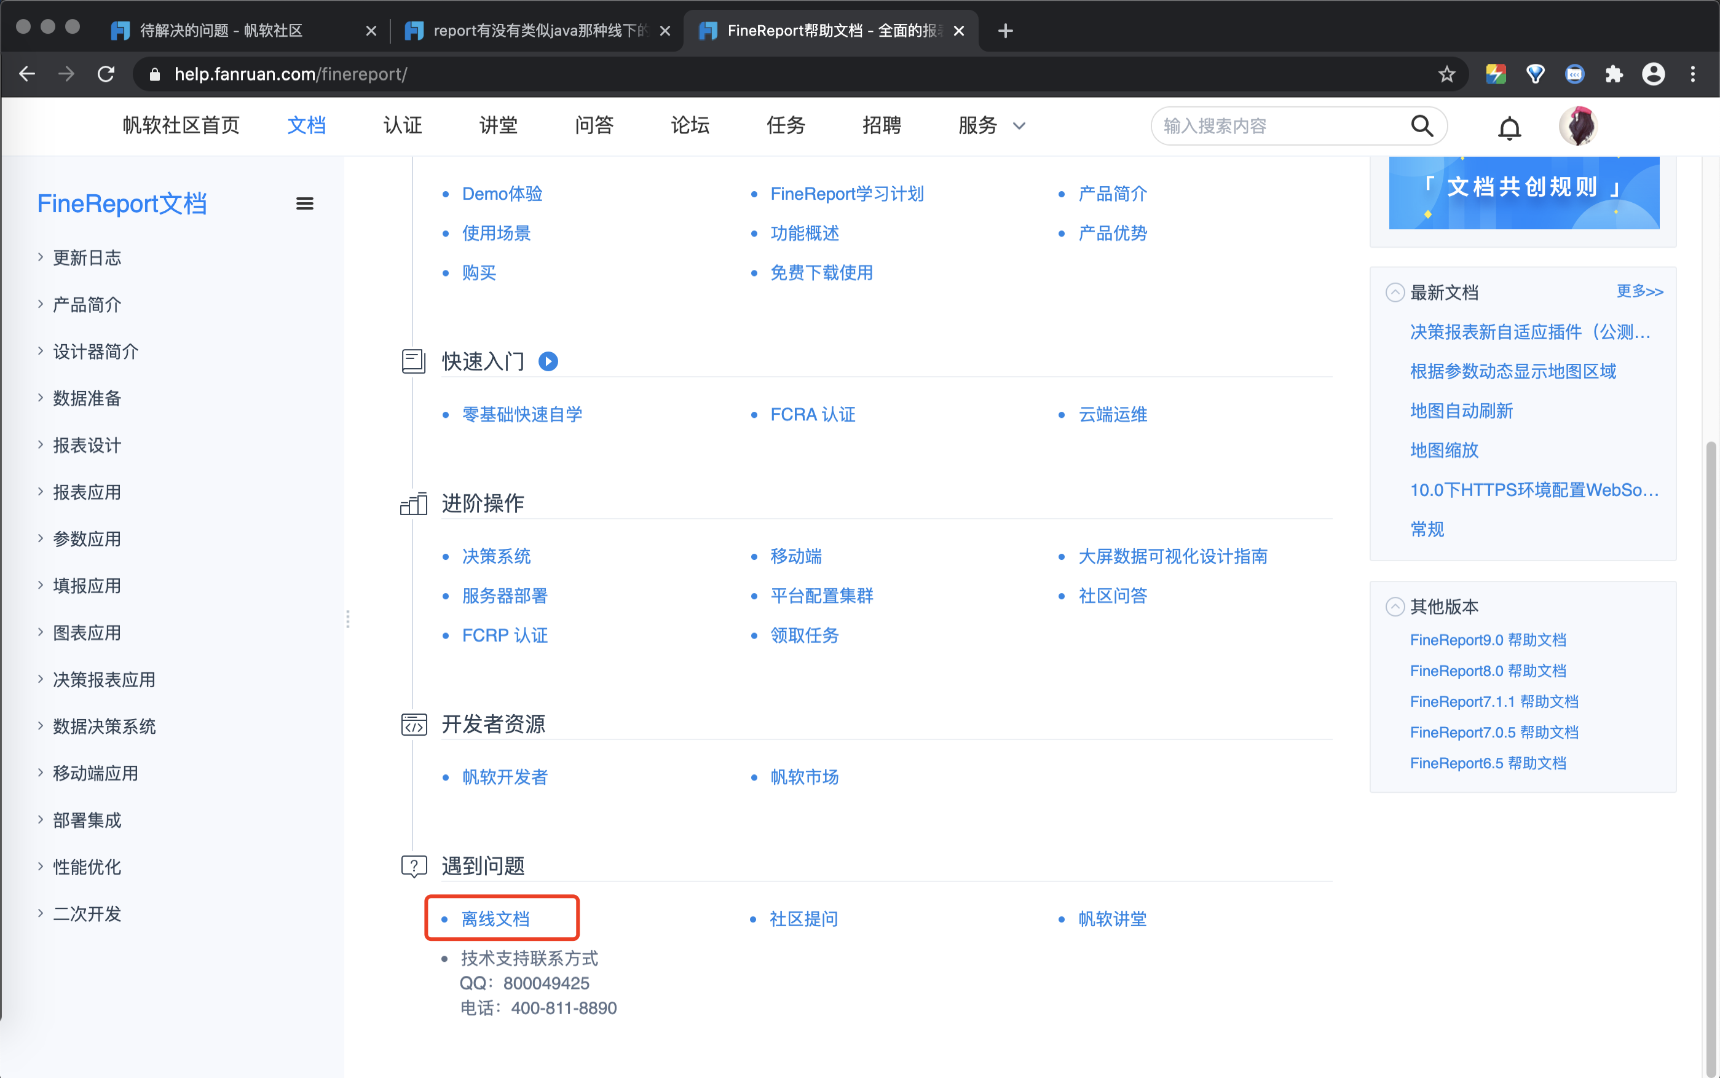Screen dimensions: 1720x1078
Task: Collapse the 最新文档 panel
Action: (1394, 293)
